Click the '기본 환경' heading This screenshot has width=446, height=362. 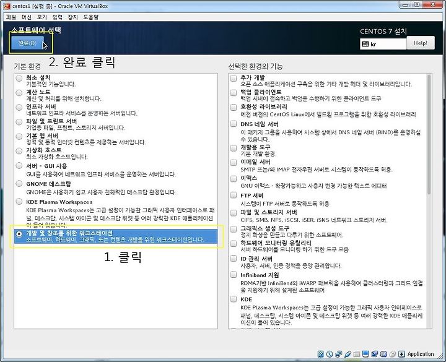click(27, 66)
